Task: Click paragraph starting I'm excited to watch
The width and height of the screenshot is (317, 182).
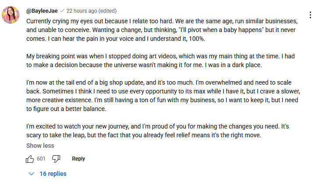Action: (x=157, y=131)
